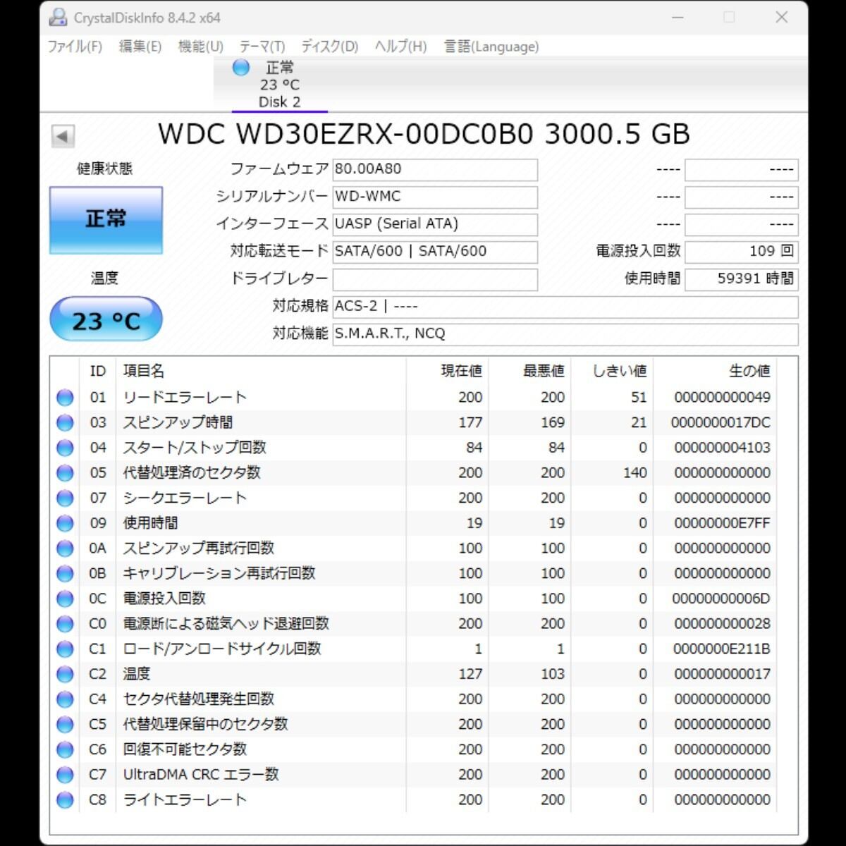The image size is (846, 846).
Task: Select row text リードエラーレート
Action: [185, 398]
